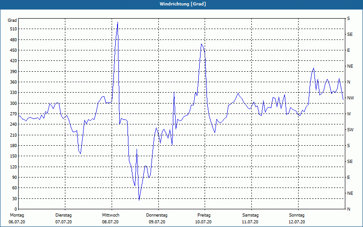
Task: Click the "N" compass label level with 360
Action: click(349, 82)
